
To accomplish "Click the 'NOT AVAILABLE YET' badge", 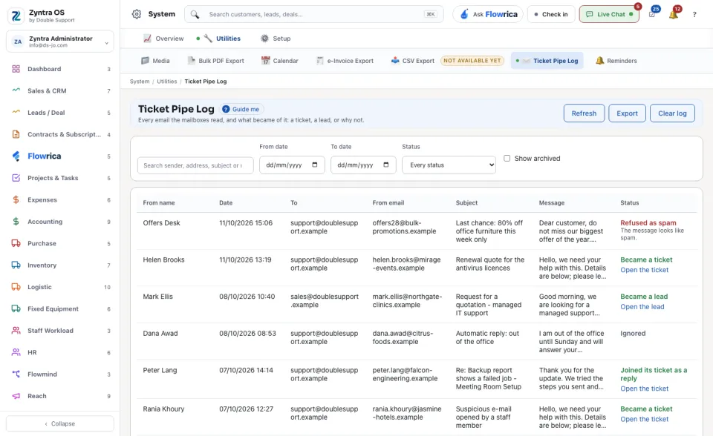I will (472, 60).
